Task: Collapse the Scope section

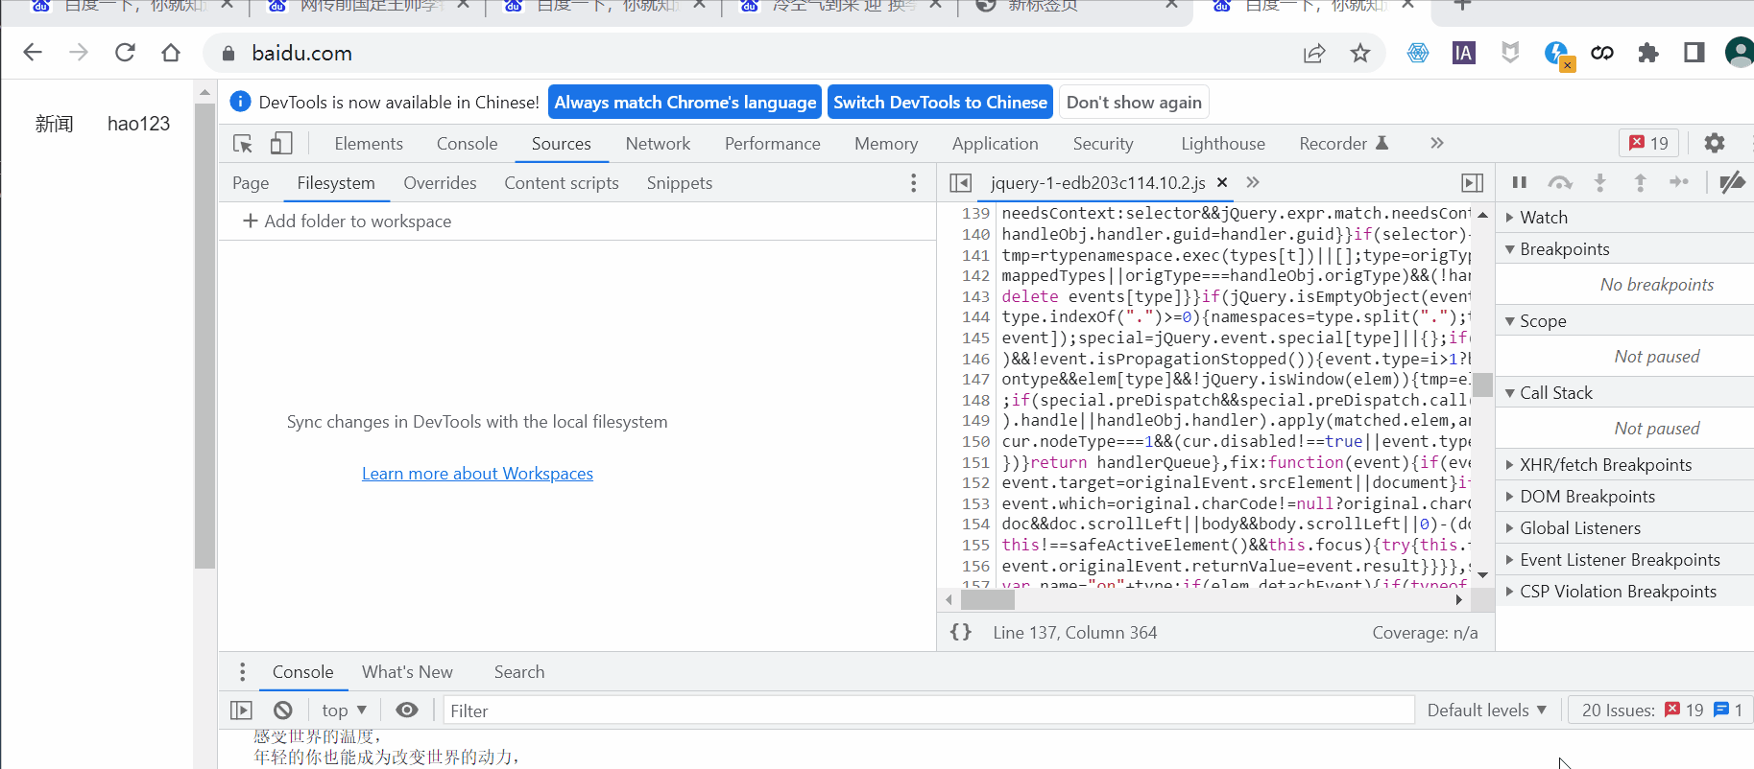Action: pos(1624,321)
